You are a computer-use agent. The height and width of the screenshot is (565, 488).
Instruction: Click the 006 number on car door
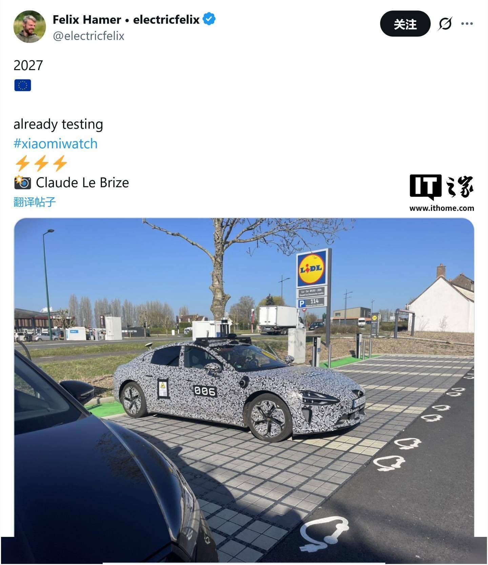pos(205,391)
